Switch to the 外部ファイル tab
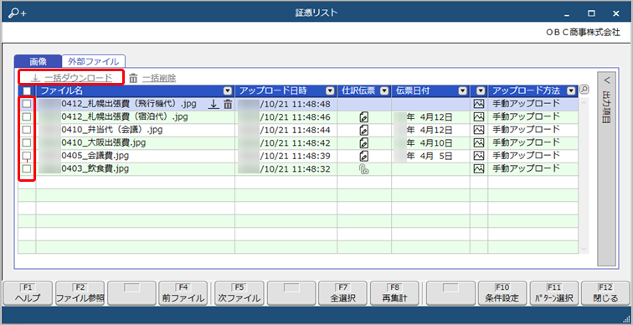 (93, 62)
